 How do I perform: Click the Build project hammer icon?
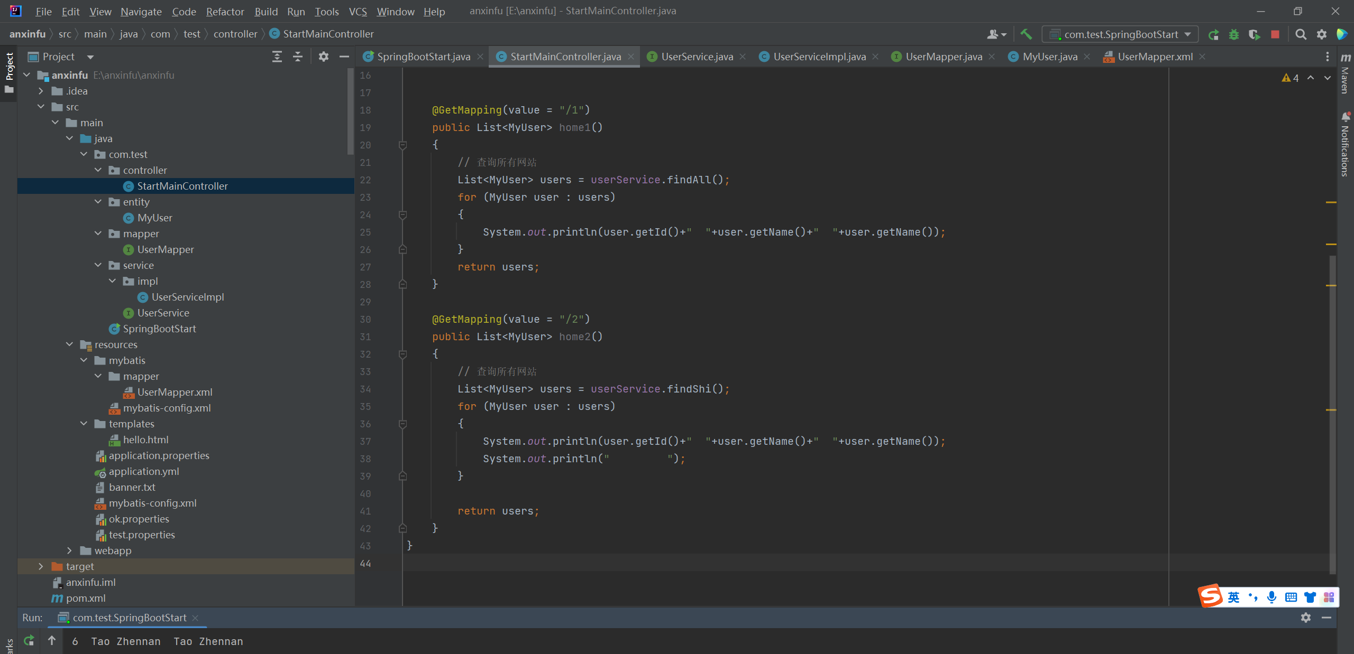click(x=1026, y=34)
